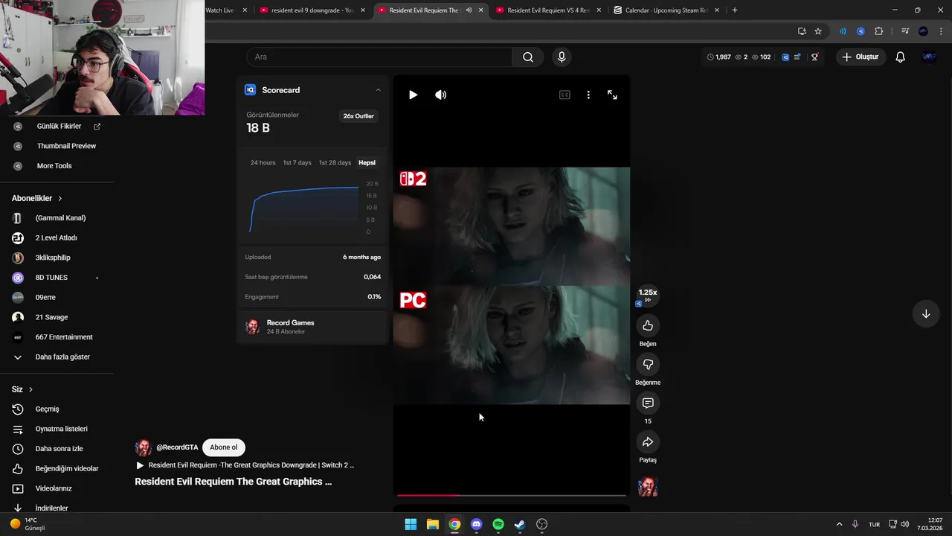Click the red video progress bar
952x536 pixels.
click(x=512, y=495)
